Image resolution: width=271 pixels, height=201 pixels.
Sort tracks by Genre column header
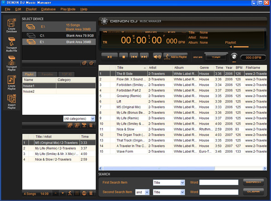206,68
